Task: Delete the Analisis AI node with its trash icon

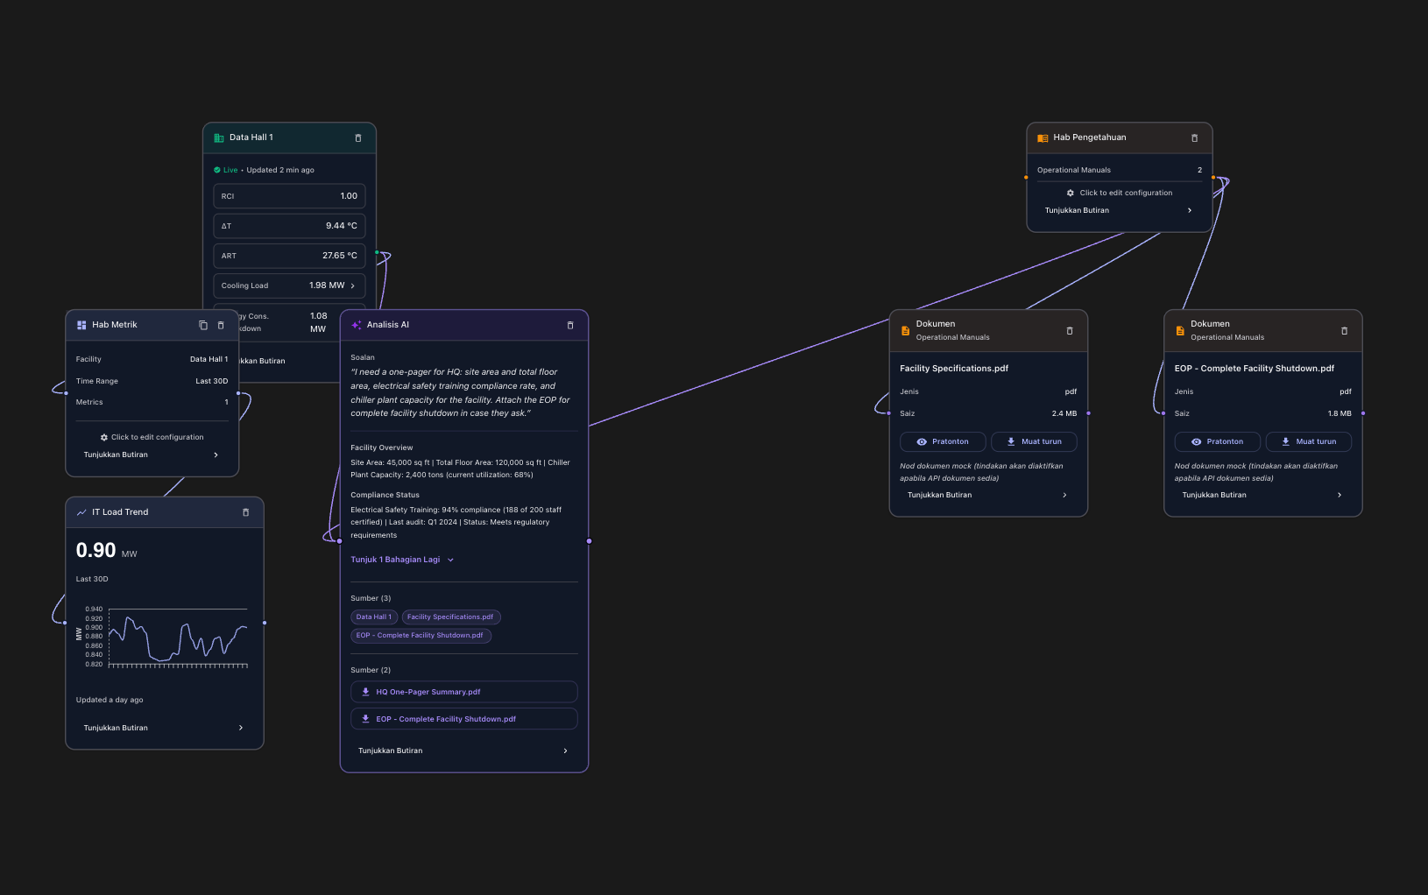Action: pyautogui.click(x=570, y=324)
